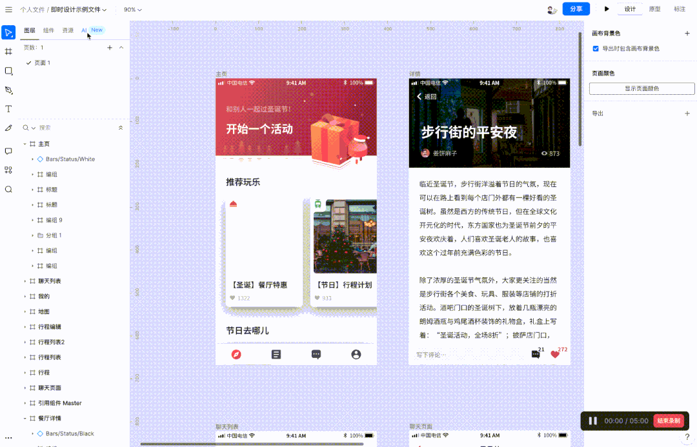Open the components icon in the left toolbar
Viewport: 697px width, 447px height.
click(x=8, y=170)
